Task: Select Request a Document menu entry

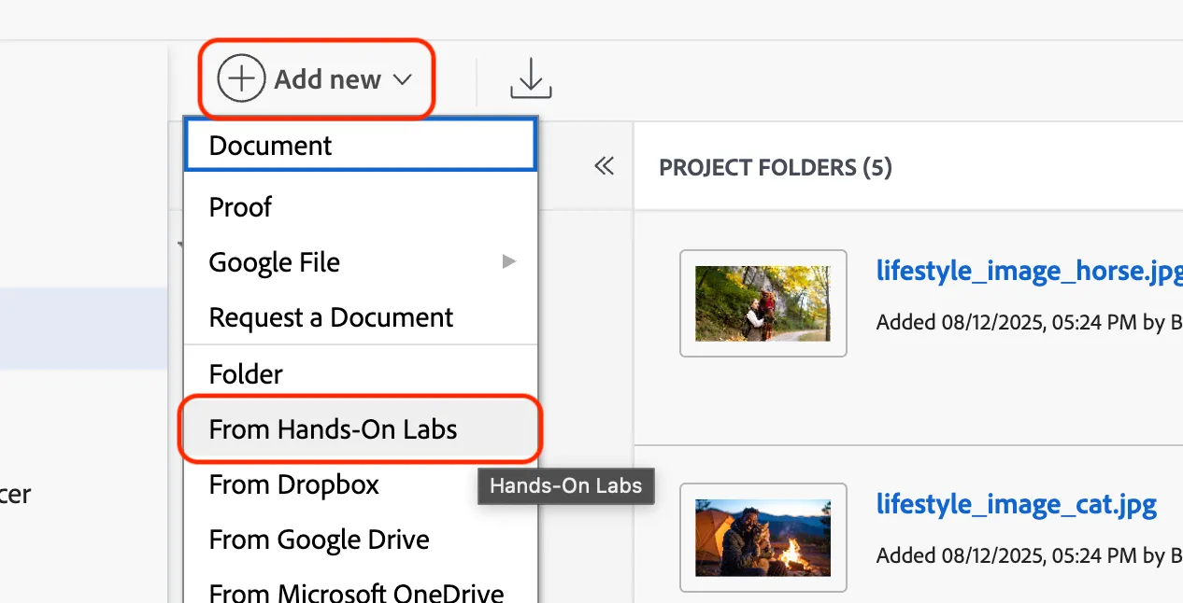Action: point(361,317)
